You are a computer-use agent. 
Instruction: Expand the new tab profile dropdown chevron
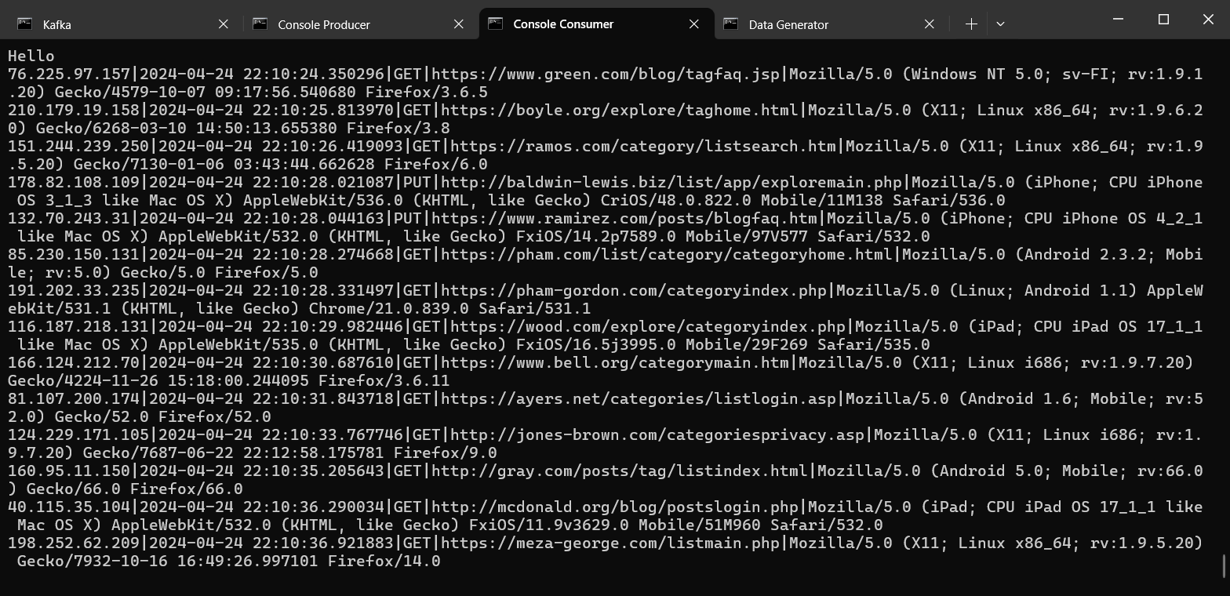1000,24
